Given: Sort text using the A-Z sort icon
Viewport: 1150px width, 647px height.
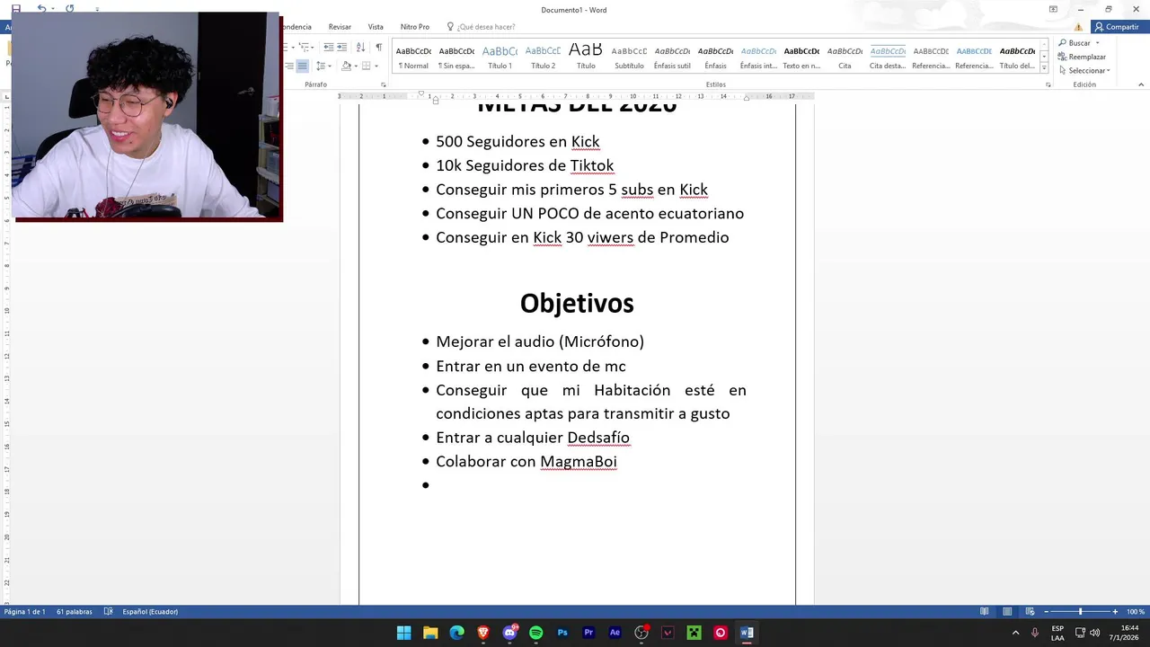Looking at the screenshot, I should point(360,47).
